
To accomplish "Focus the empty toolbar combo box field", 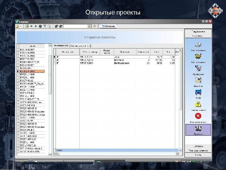I will point(76,26).
